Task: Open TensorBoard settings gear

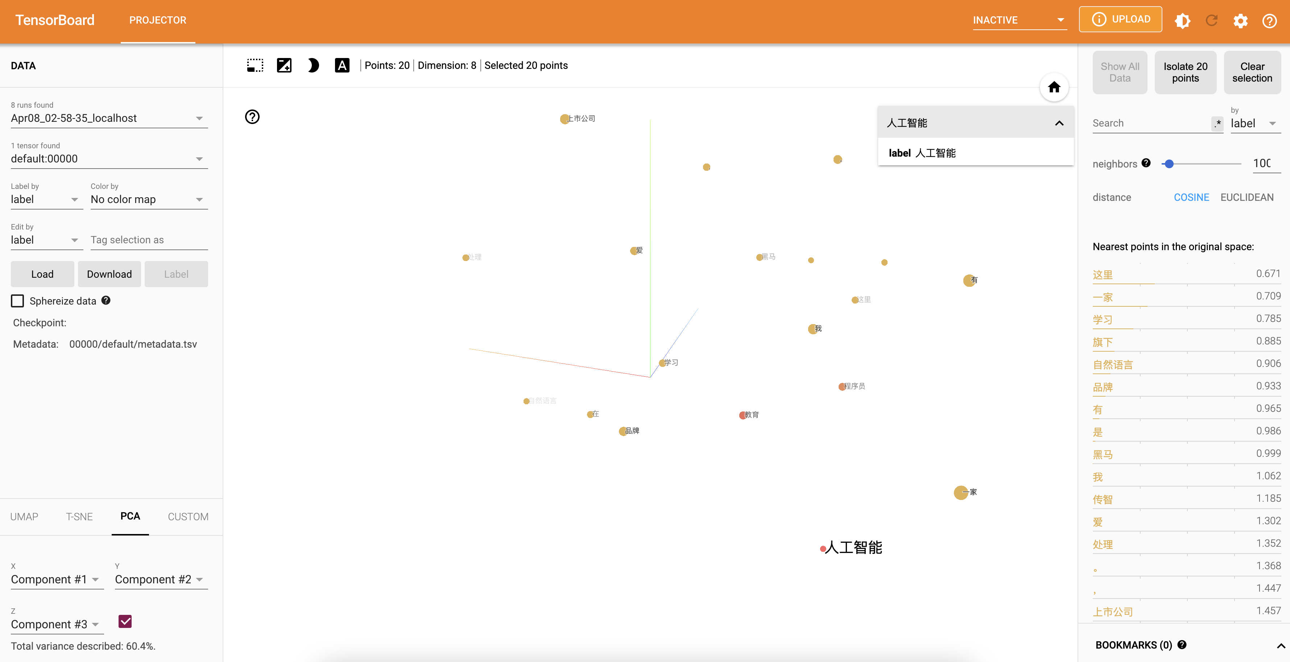Action: click(1240, 21)
